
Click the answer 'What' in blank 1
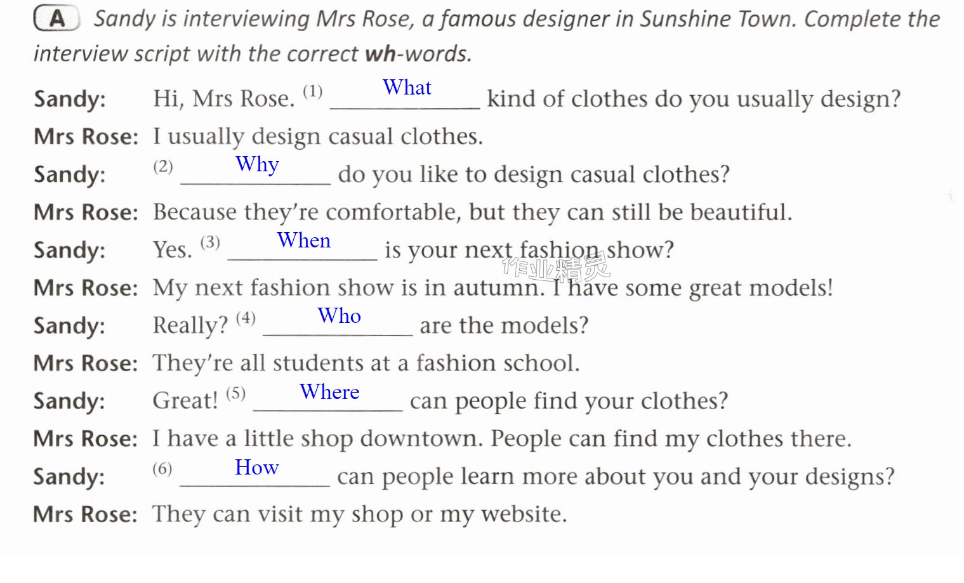coord(407,88)
